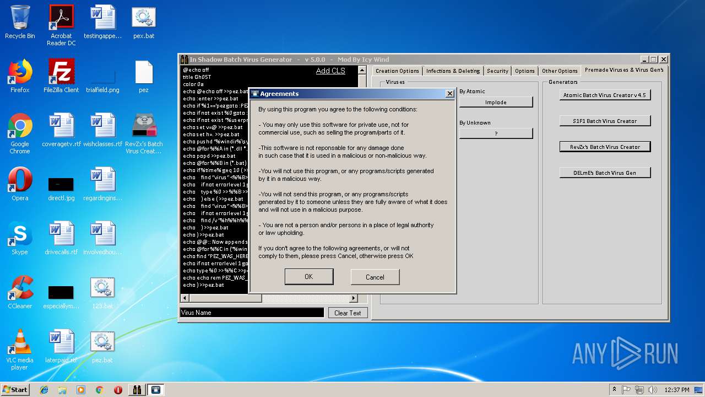
Task: Open the Security tab
Action: coord(497,71)
